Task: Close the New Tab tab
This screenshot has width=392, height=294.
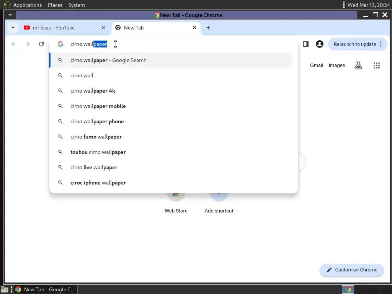Action: (x=194, y=28)
